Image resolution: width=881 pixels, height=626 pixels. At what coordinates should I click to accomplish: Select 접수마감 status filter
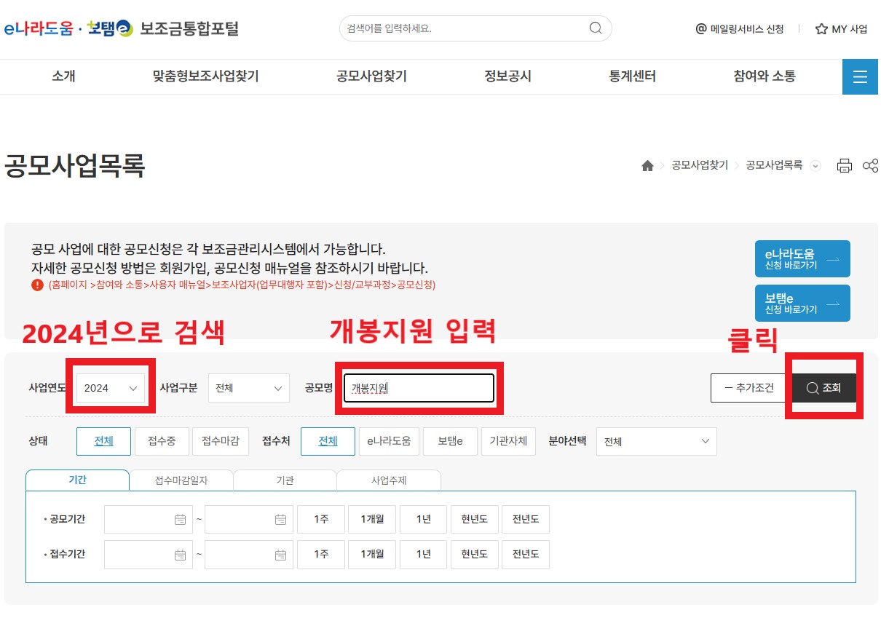tap(221, 441)
